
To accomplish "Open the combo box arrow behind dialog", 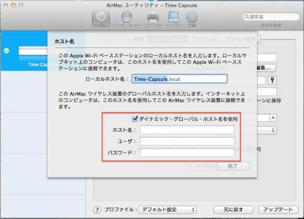I will click(273, 118).
